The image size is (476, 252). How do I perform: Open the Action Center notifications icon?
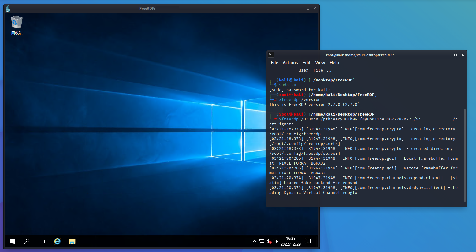point(308,241)
